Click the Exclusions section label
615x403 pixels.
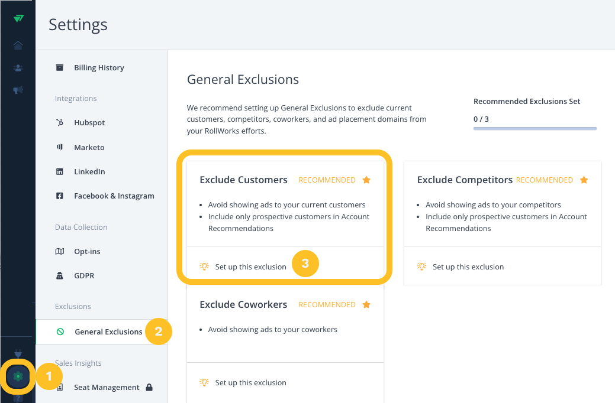(x=73, y=306)
